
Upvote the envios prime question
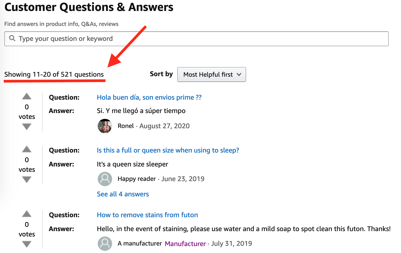[x=27, y=96]
